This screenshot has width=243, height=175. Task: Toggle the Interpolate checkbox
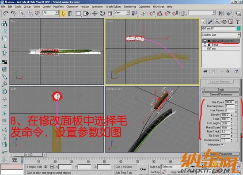coord(222,145)
